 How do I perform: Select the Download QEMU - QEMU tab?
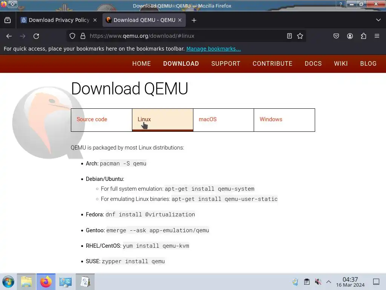[144, 20]
